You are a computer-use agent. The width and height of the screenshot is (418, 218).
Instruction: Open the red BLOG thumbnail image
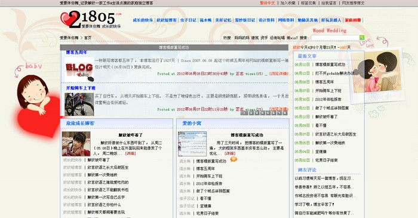tap(79, 69)
